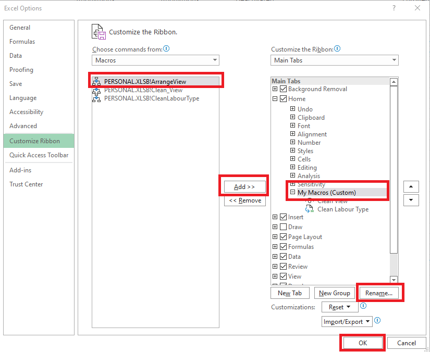Switch to the Formulas options category
This screenshot has width=430, height=352.
tap(22, 42)
